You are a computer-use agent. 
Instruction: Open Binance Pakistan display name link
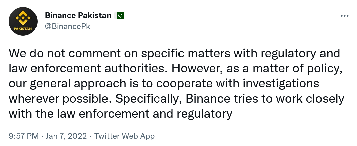pyautogui.click(x=78, y=15)
